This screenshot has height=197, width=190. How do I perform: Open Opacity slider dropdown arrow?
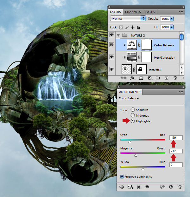tap(172, 19)
